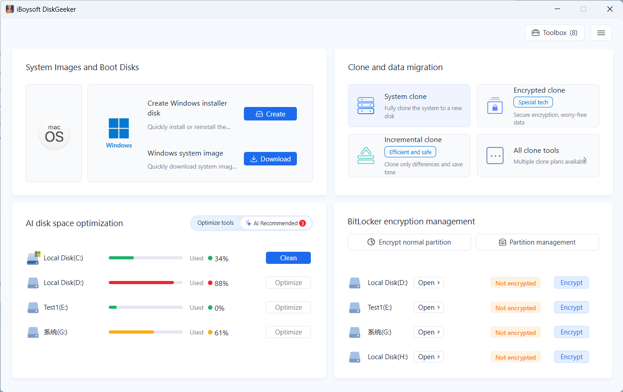Open the Test1(E:) Open dropdown
The image size is (623, 392).
429,307
